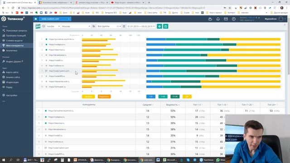Open the Yandex search engine dropdown
The height and width of the screenshot is (163, 290).
53,26
